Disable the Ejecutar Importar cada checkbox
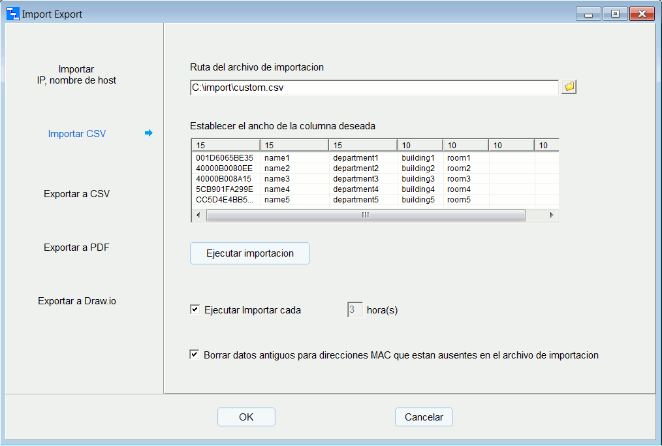Viewport: 662px width, 446px height. coord(195,310)
